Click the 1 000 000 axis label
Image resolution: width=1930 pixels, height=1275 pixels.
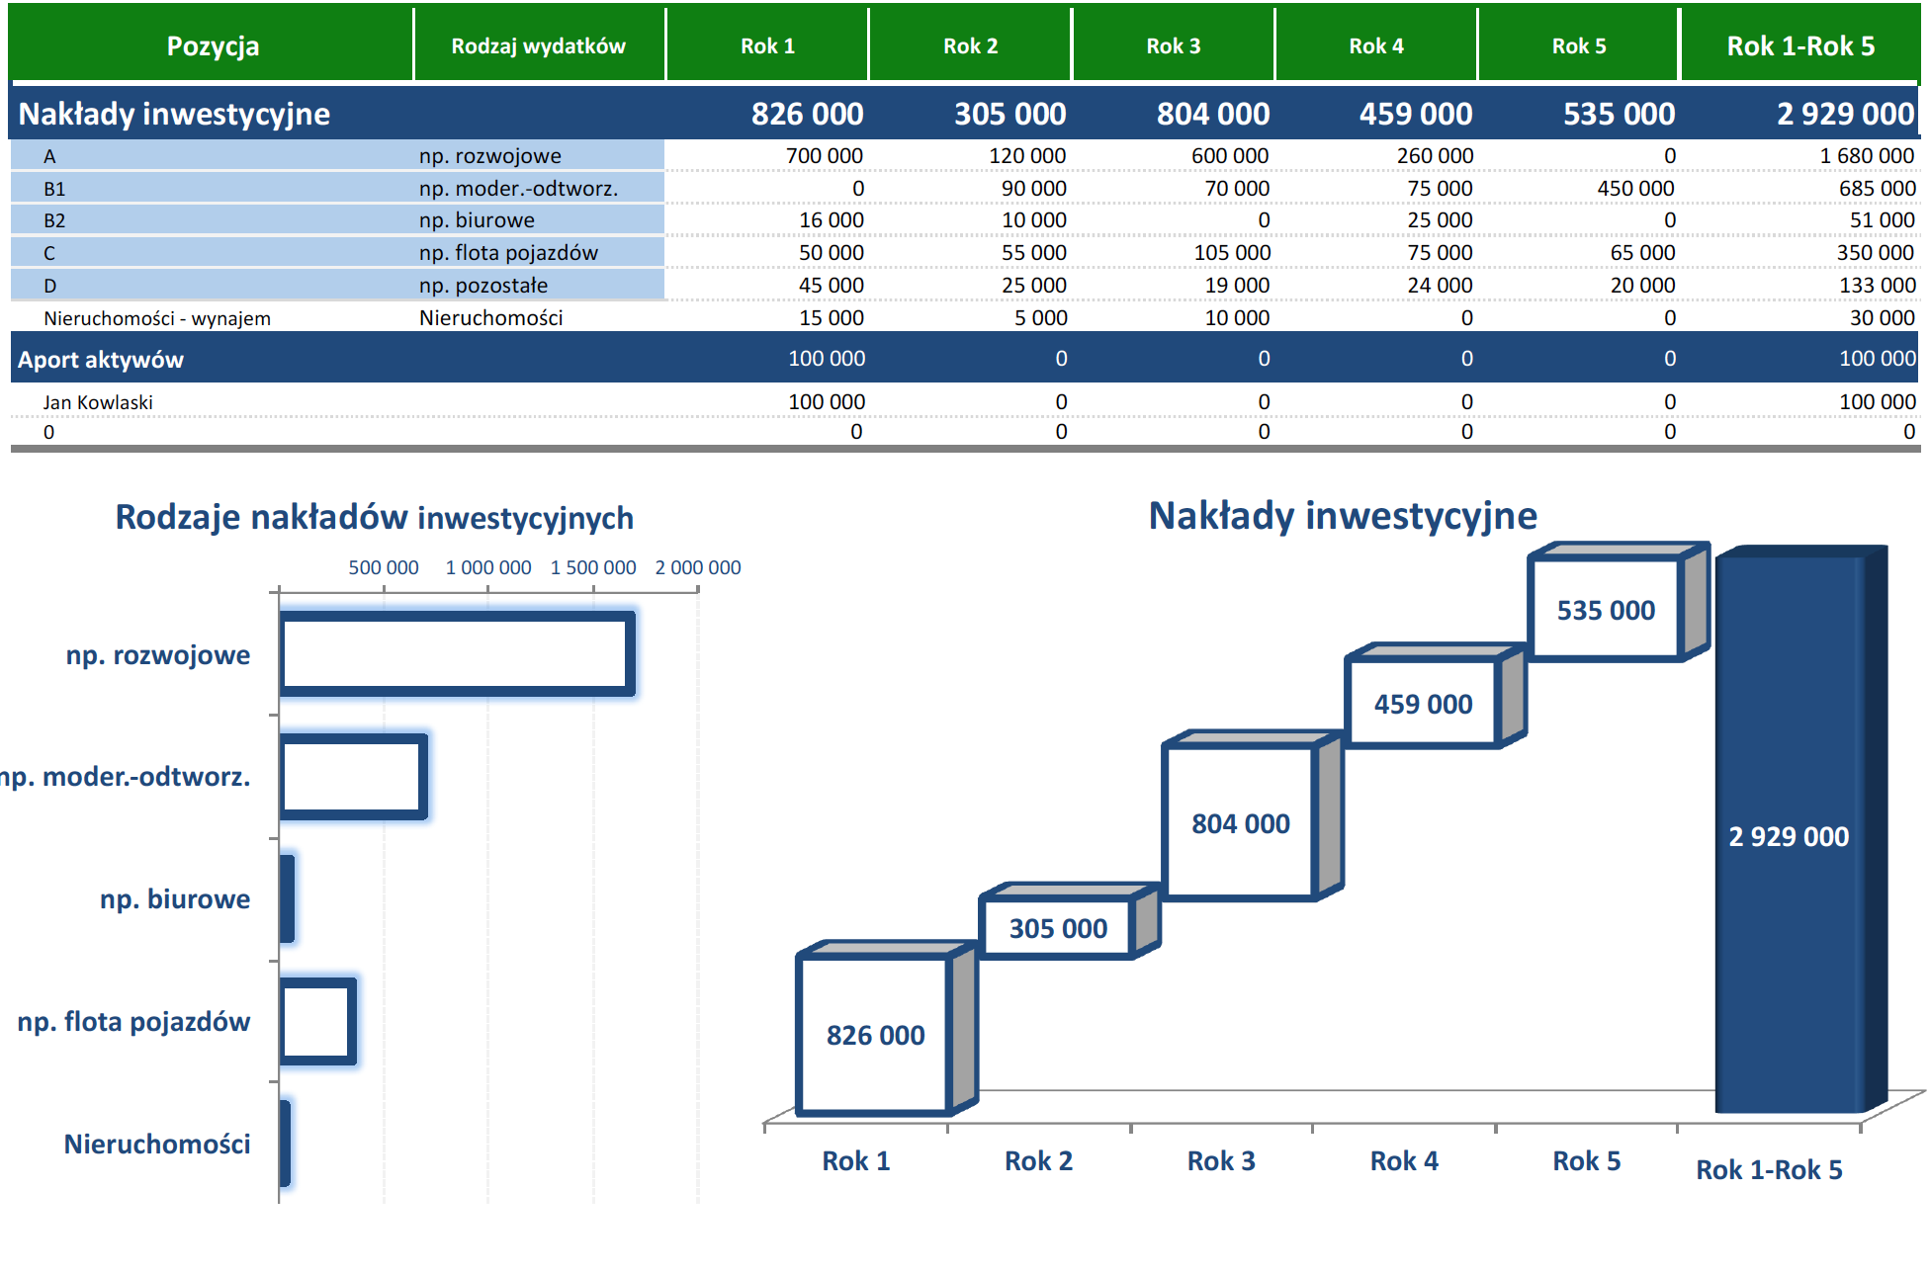488,568
